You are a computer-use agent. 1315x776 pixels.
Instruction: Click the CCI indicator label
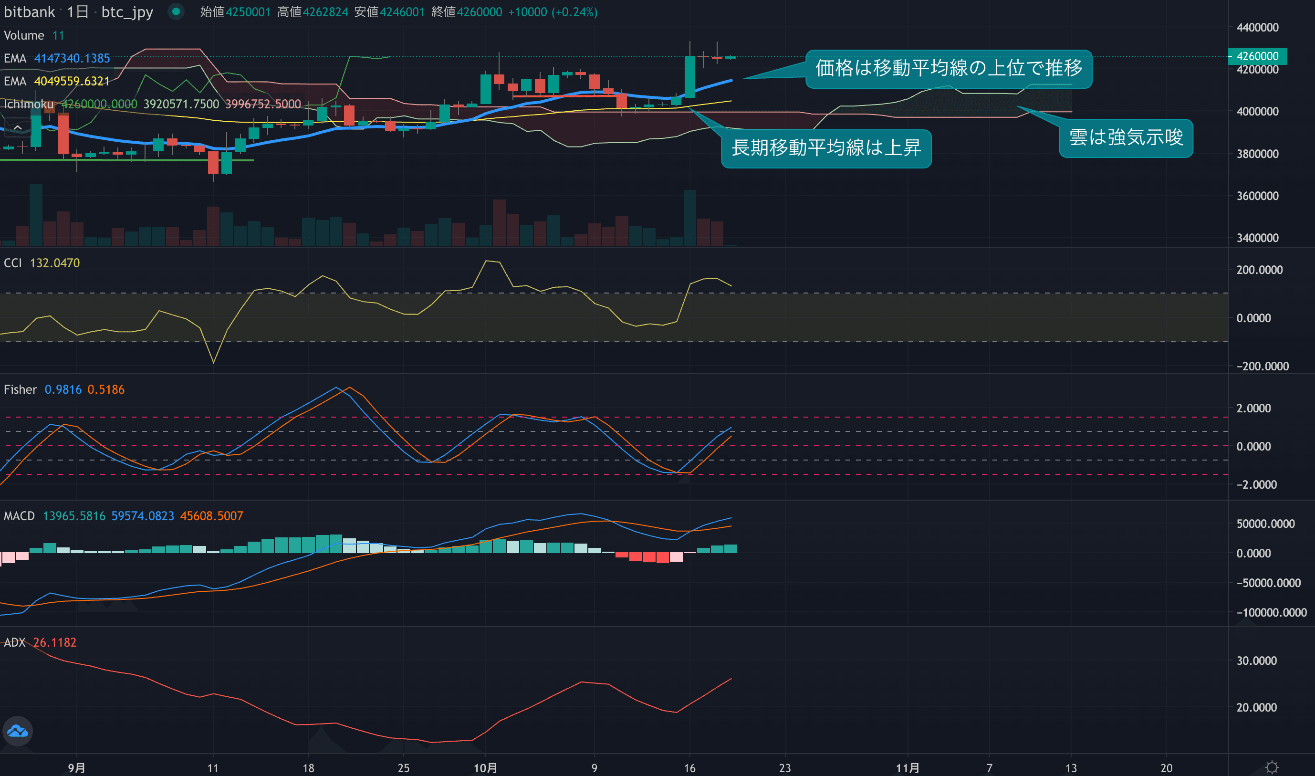13,263
